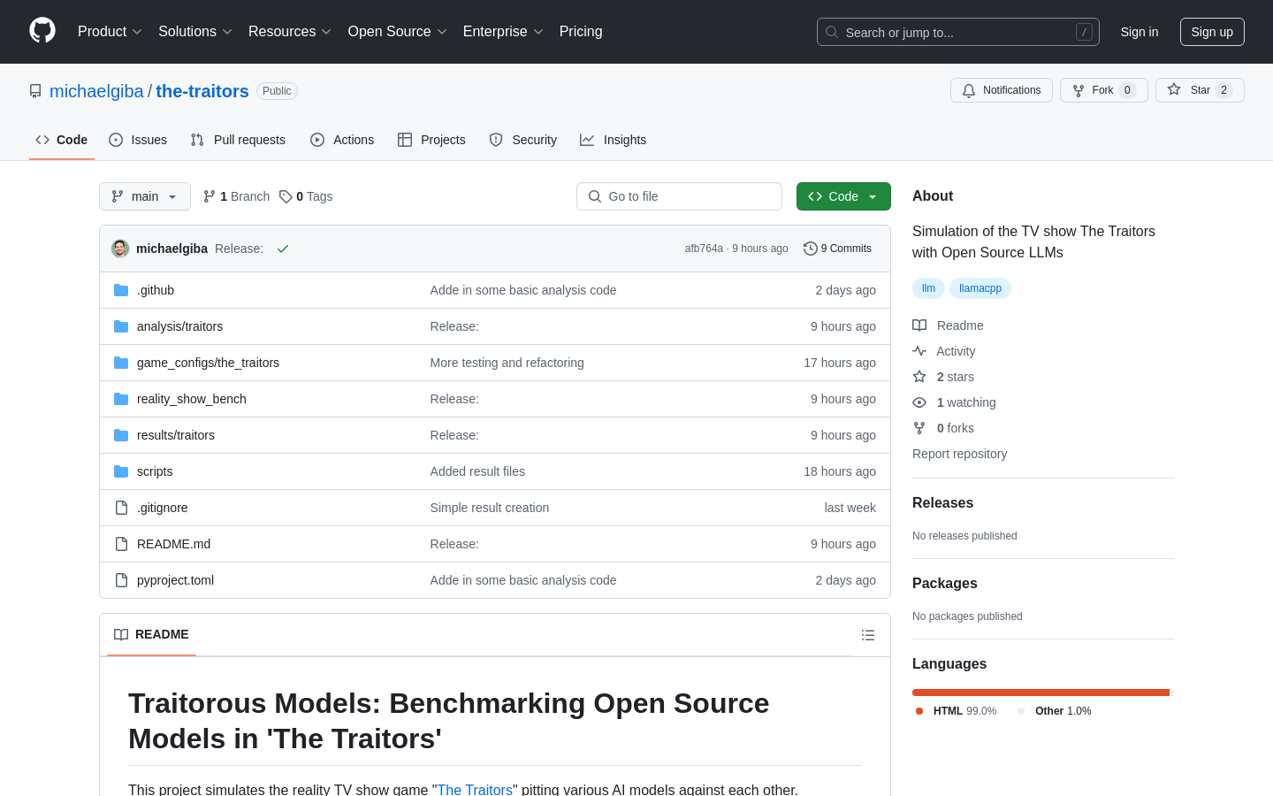This screenshot has height=796, width=1273.
Task: Switch to the Pull requests tab
Action: (238, 140)
